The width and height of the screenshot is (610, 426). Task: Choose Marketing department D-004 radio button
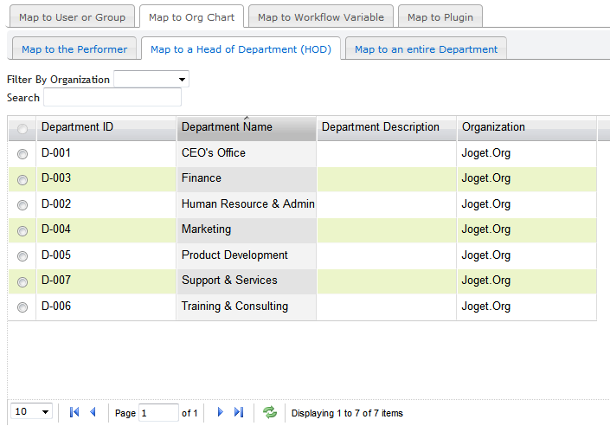click(x=22, y=230)
